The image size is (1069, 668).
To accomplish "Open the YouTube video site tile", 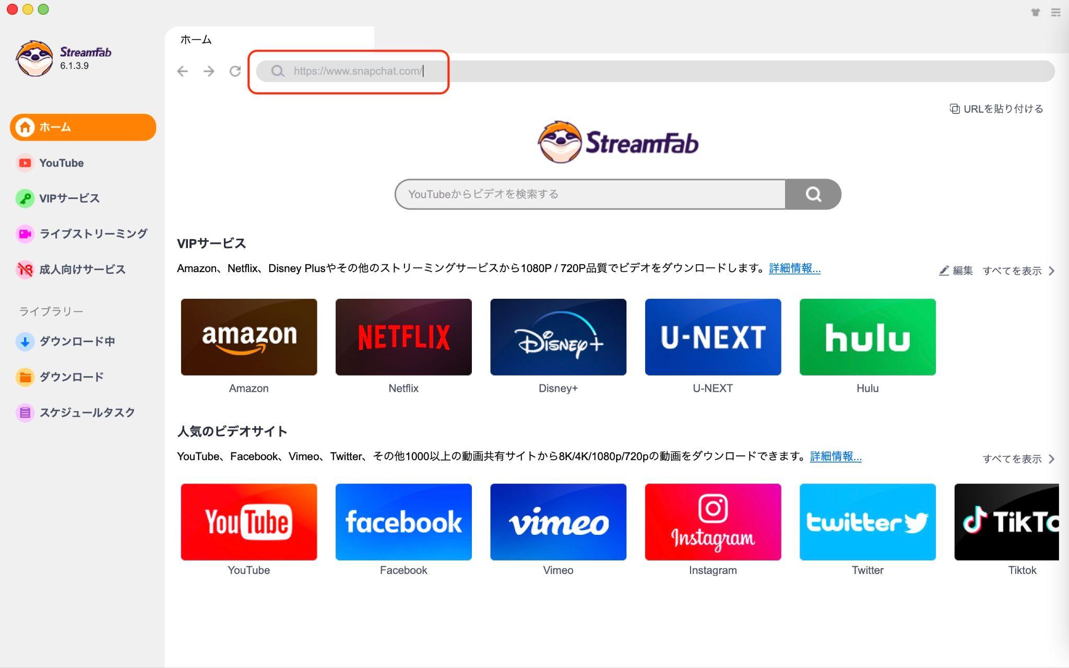I will coord(249,522).
